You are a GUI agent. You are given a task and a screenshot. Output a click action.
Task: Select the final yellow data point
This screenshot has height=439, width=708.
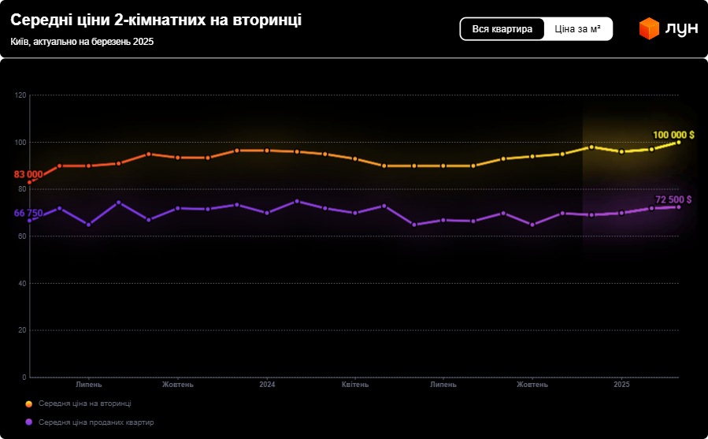click(679, 142)
